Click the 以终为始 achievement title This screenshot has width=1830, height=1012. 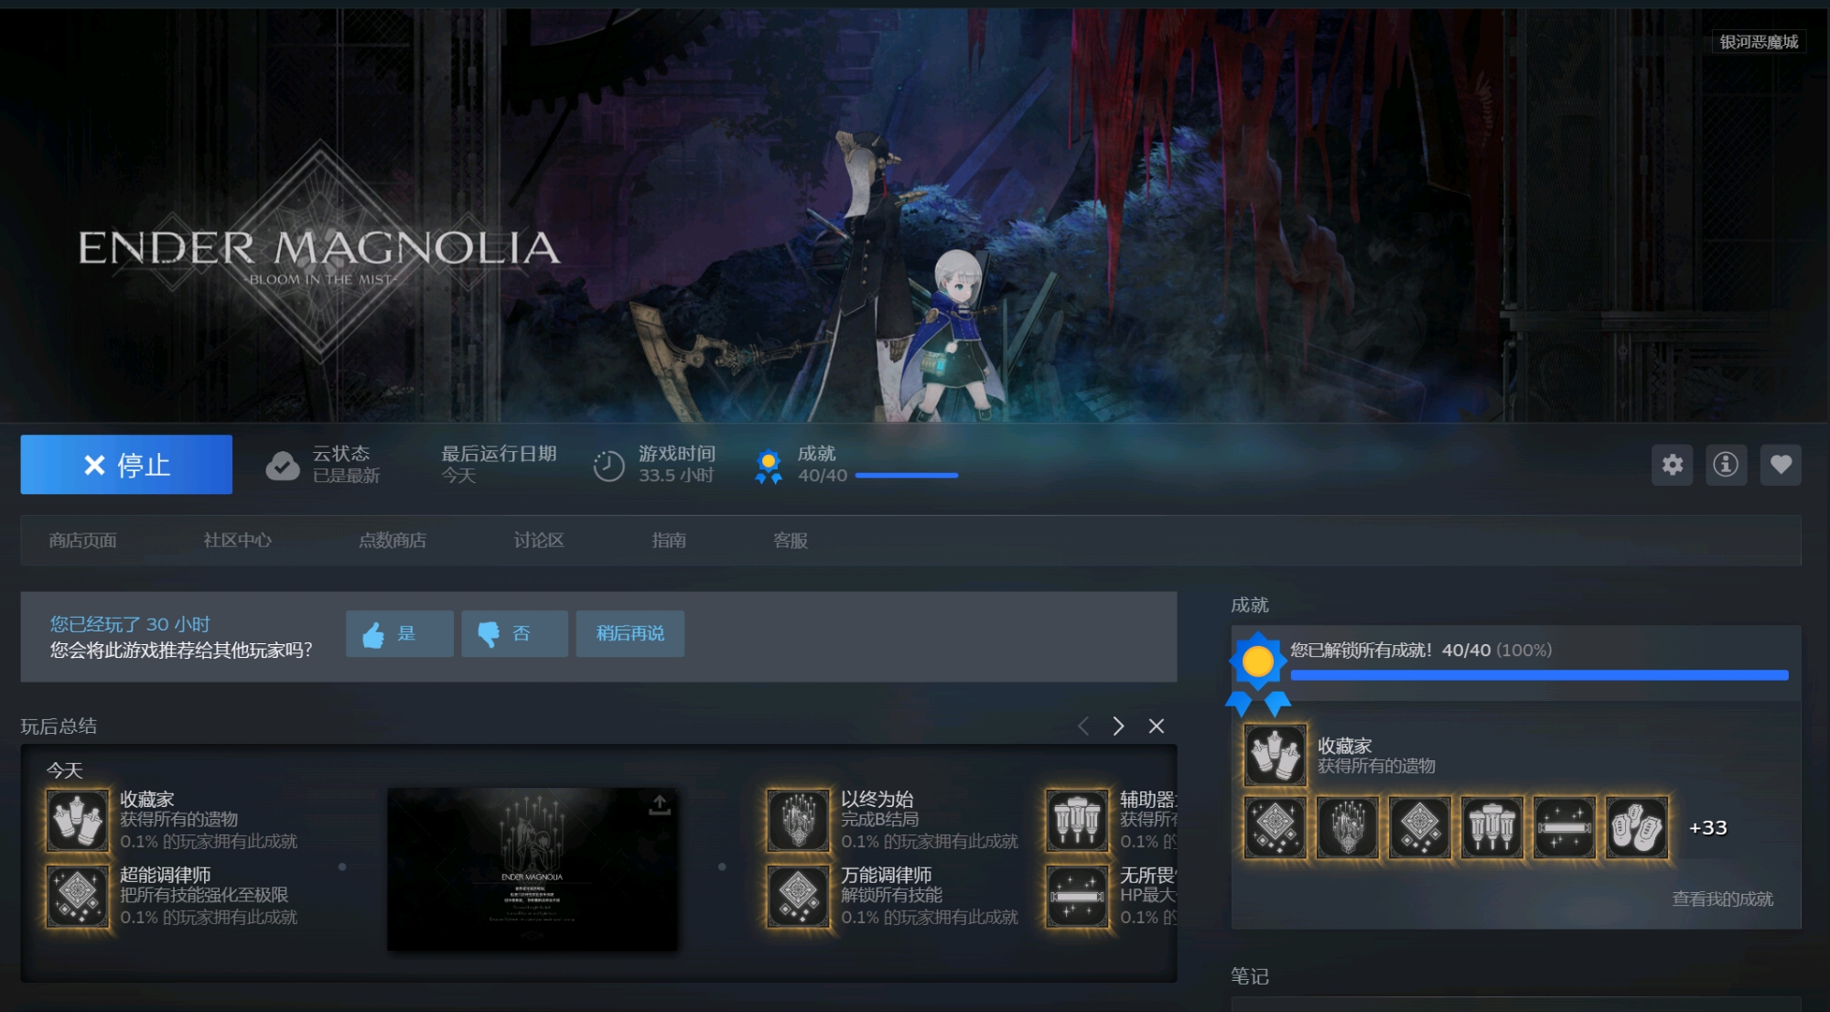877,799
